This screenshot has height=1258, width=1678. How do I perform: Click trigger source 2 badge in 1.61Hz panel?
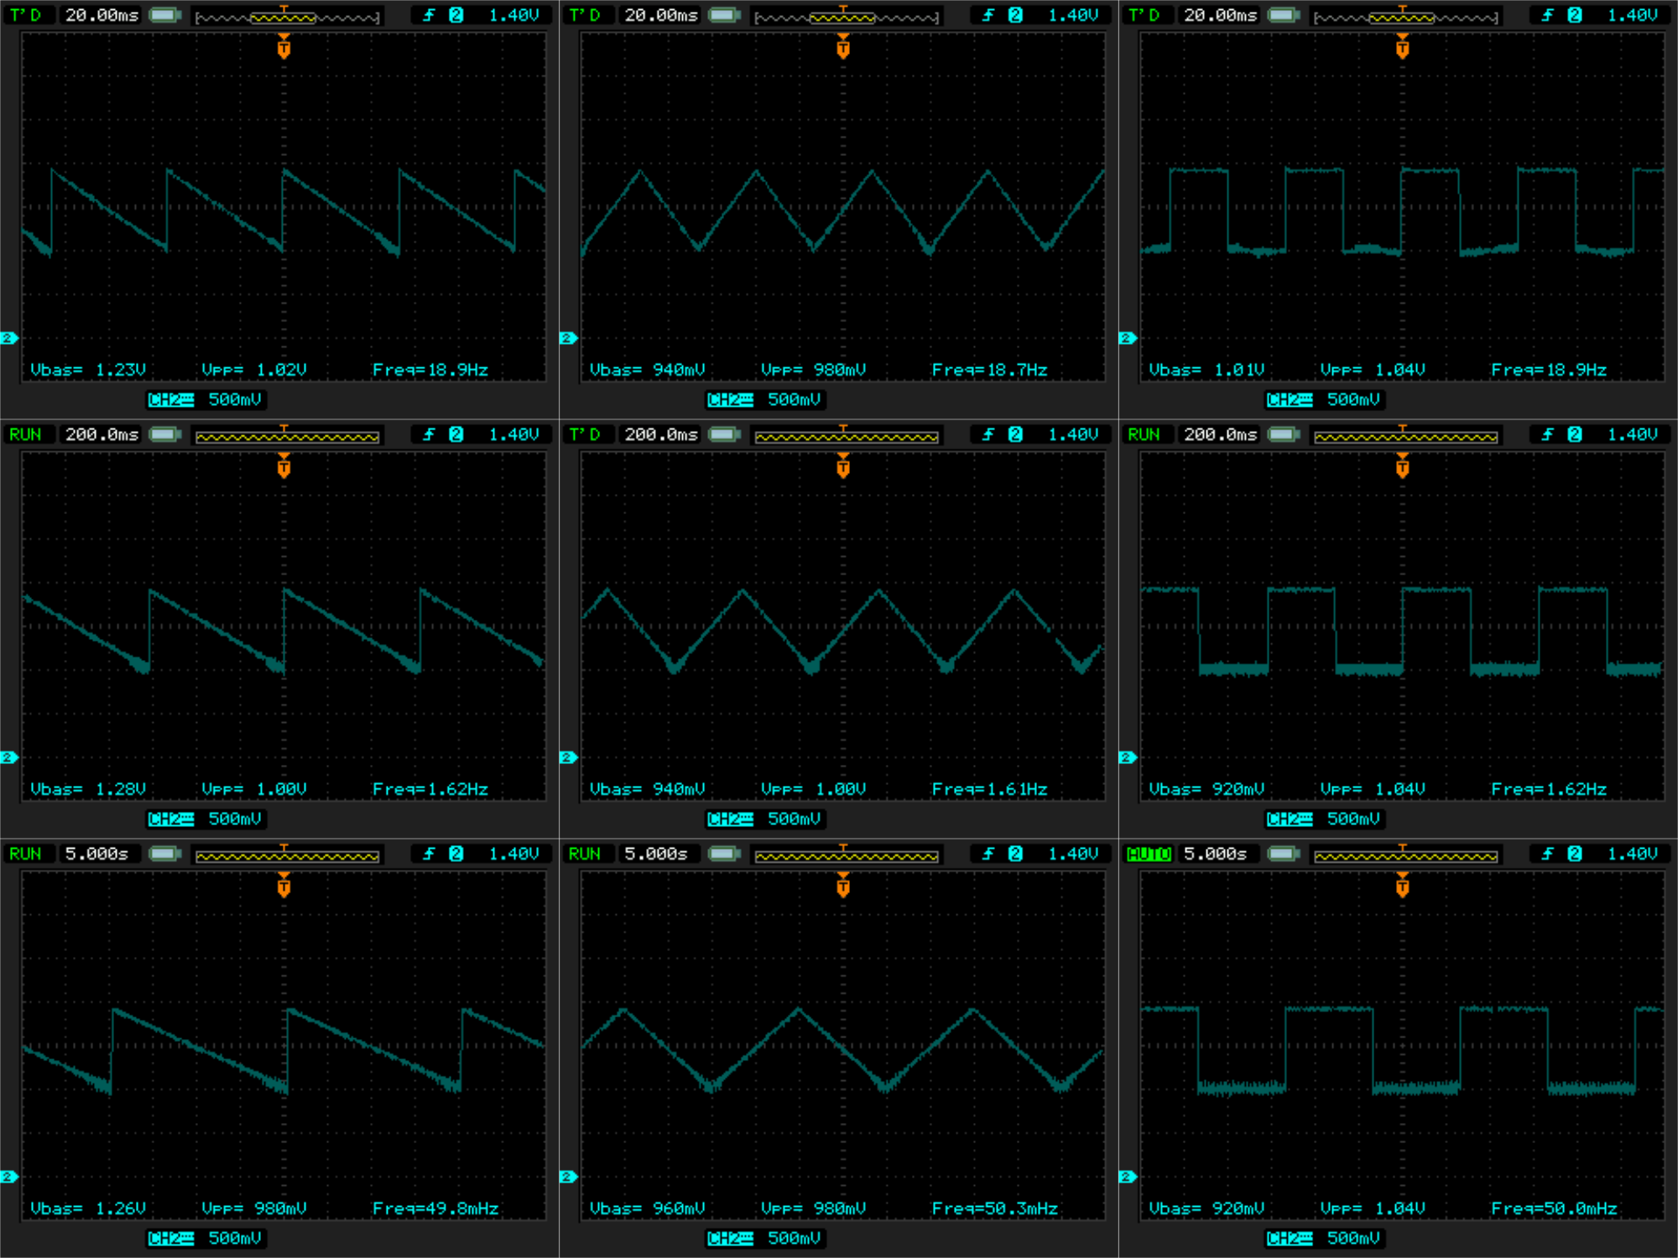tap(1015, 434)
